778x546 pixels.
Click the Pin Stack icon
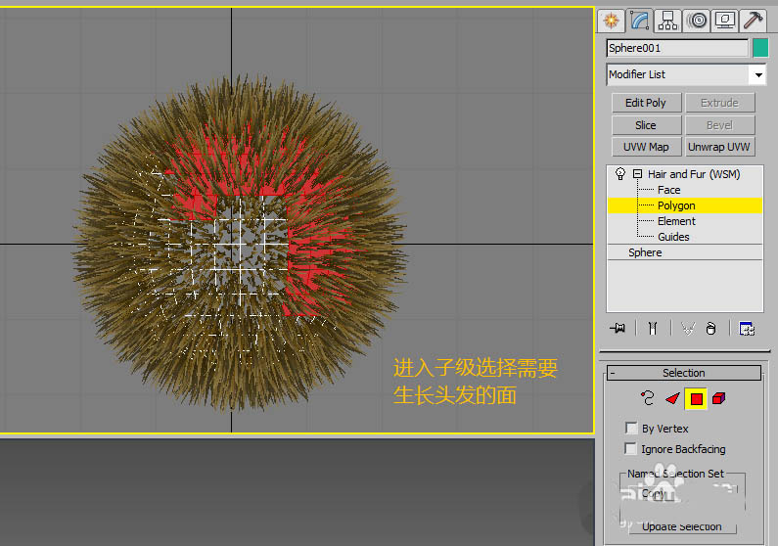coord(618,329)
